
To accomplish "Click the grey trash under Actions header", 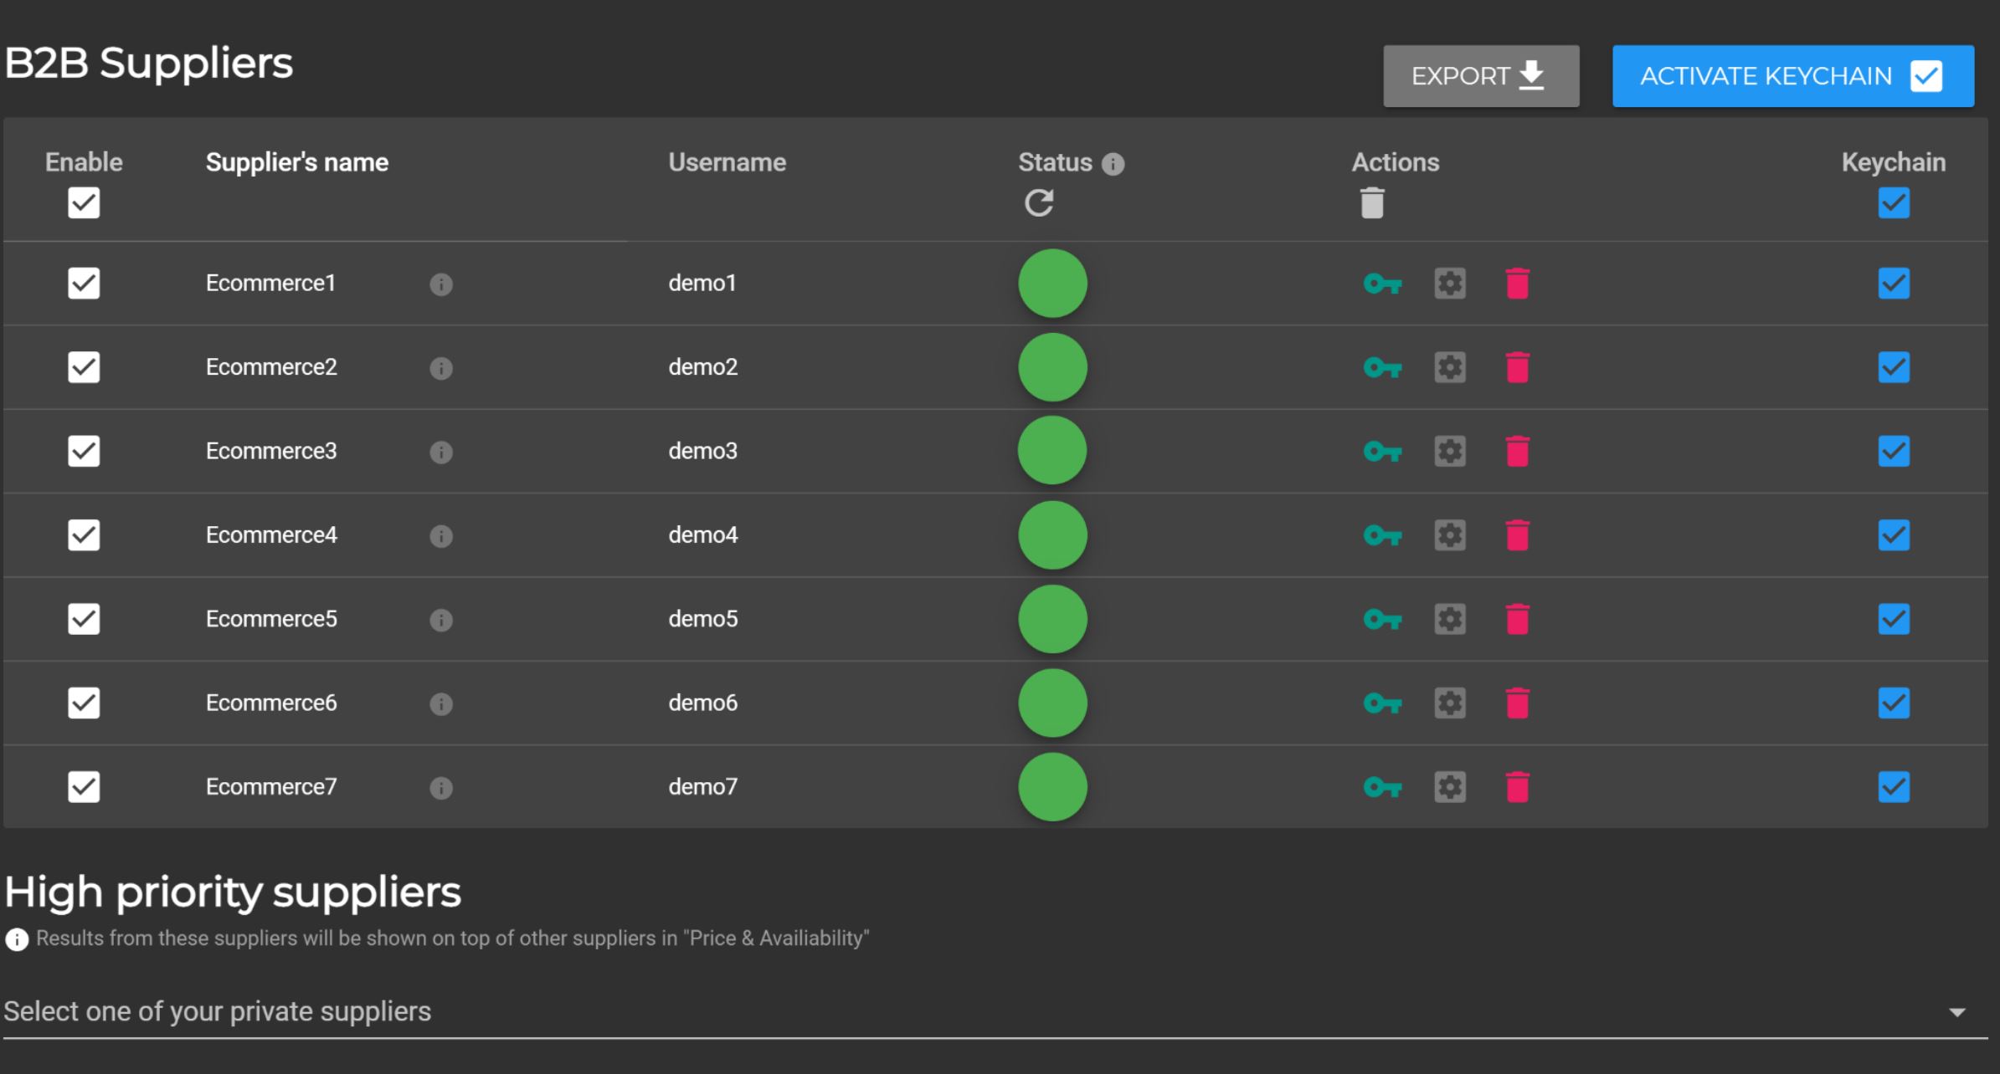I will 1372,203.
